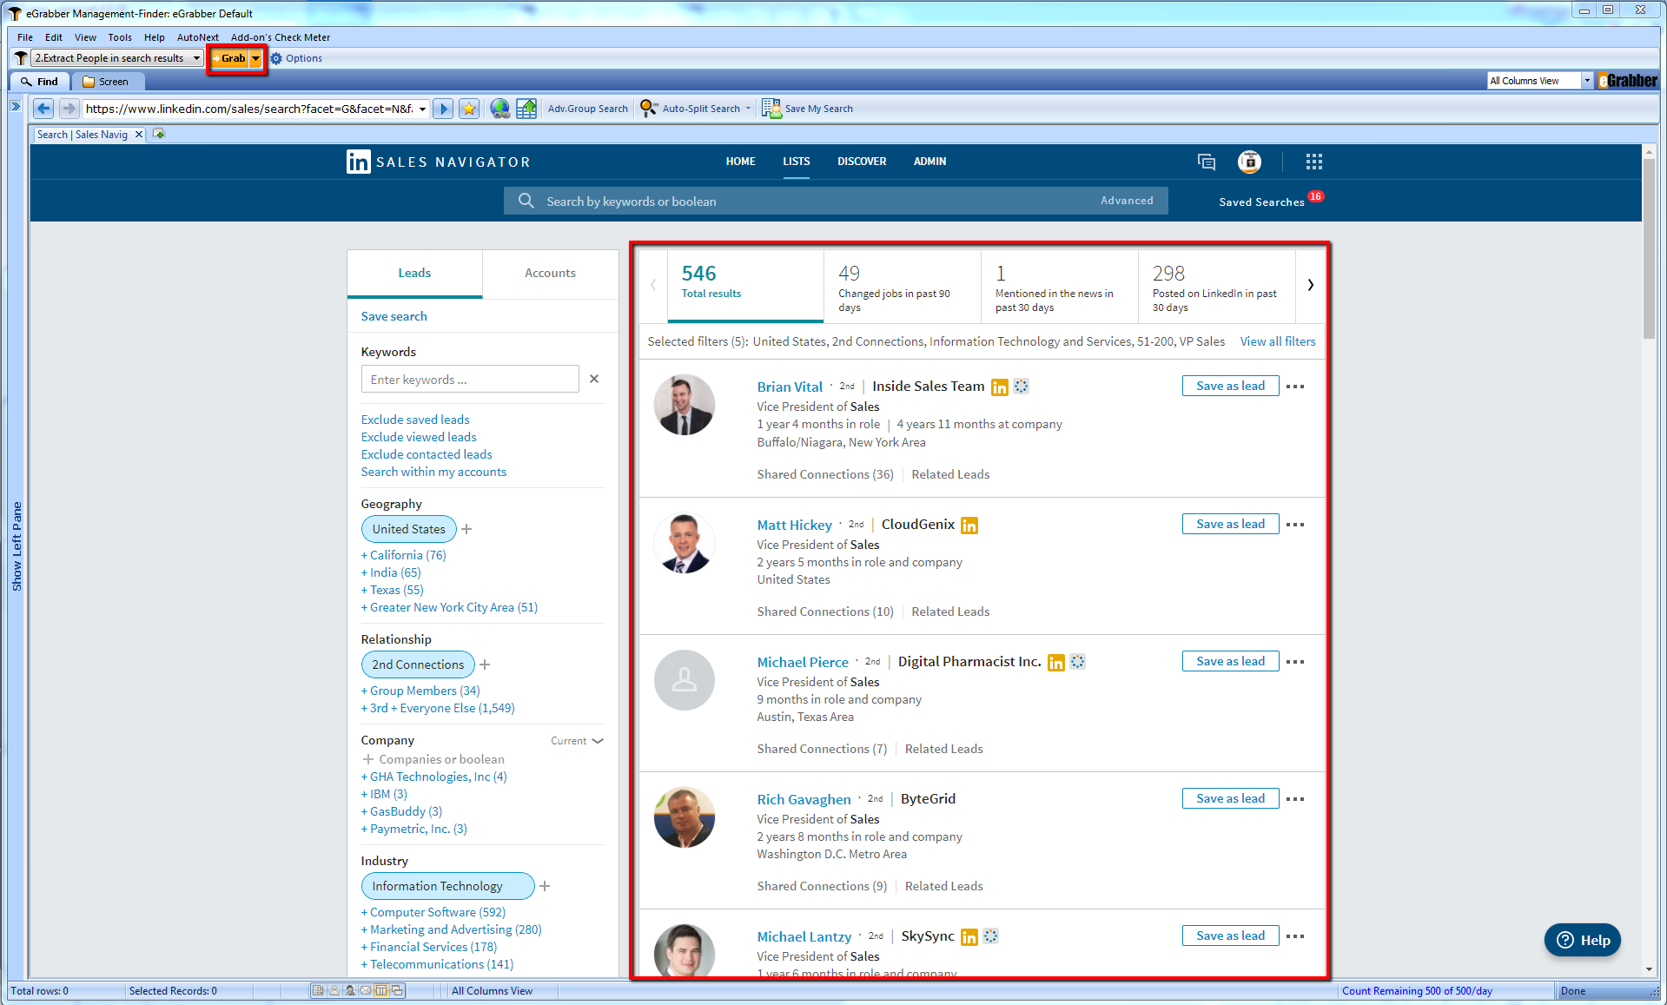Go back with the browser back arrow
Screen dimensions: 1667x1005
pyautogui.click(x=43, y=109)
